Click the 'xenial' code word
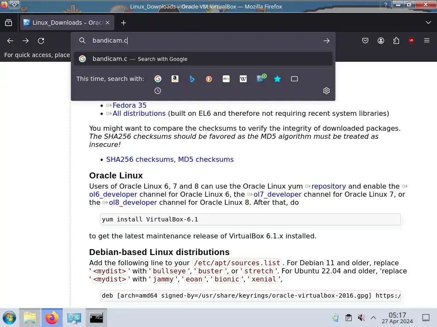The width and height of the screenshot is (437, 327). pyautogui.click(x=264, y=279)
